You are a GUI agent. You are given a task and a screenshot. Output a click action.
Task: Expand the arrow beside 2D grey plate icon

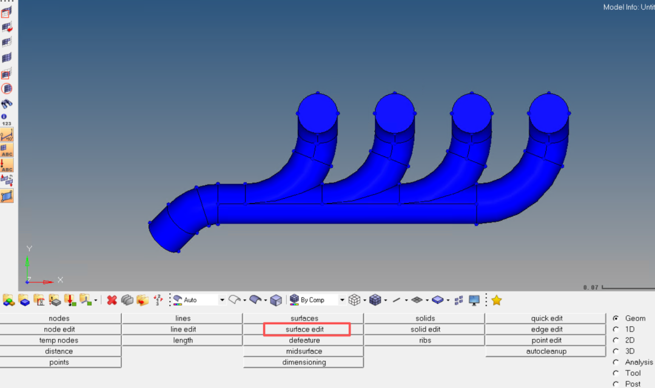(x=427, y=300)
